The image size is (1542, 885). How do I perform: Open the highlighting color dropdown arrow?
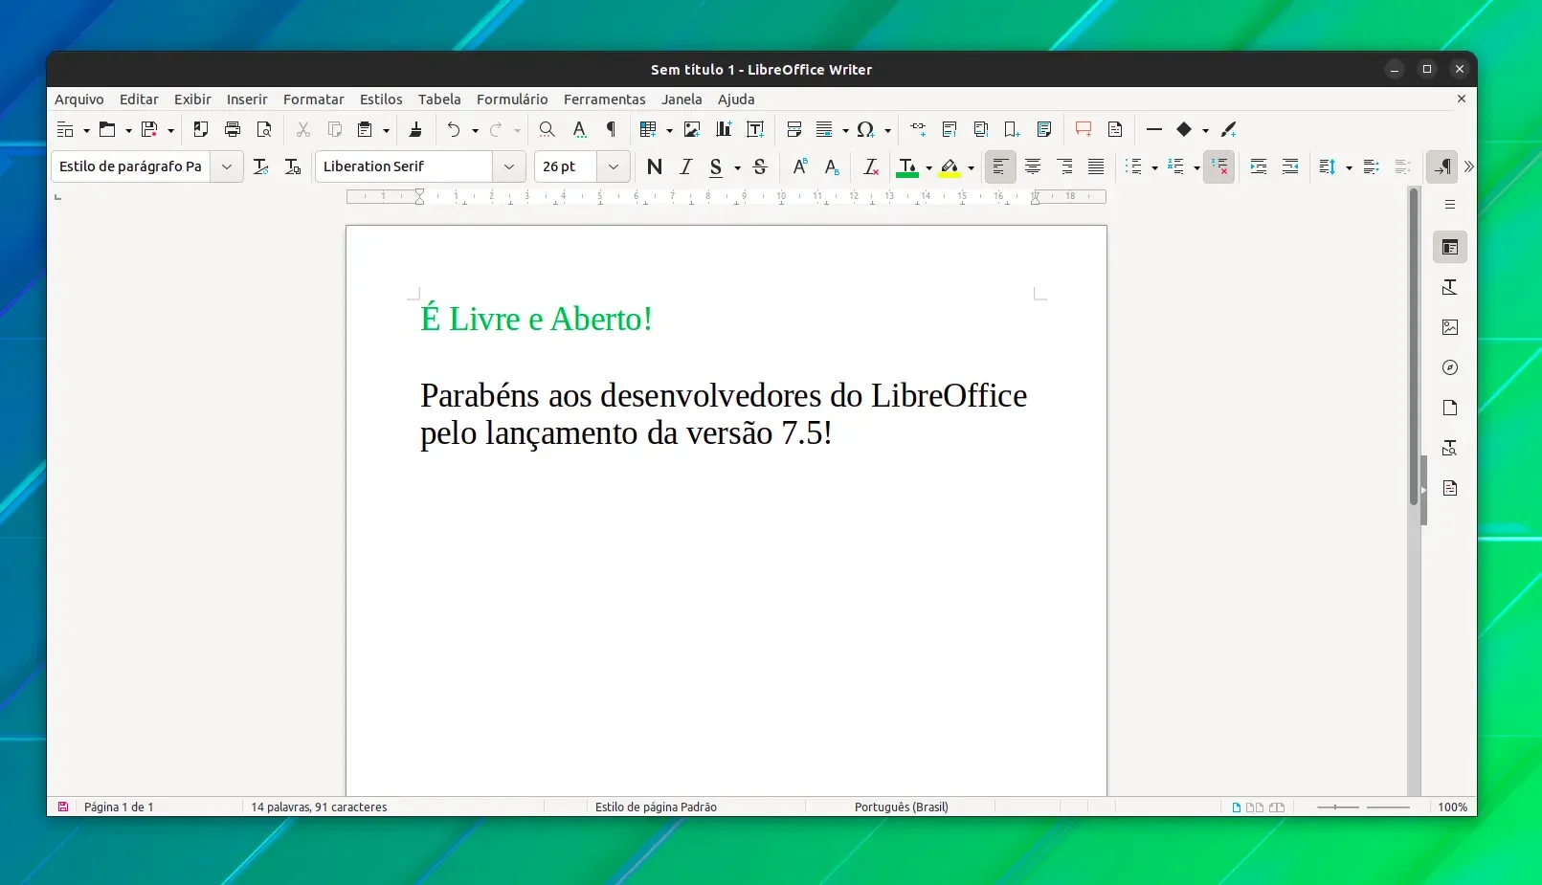point(971,167)
